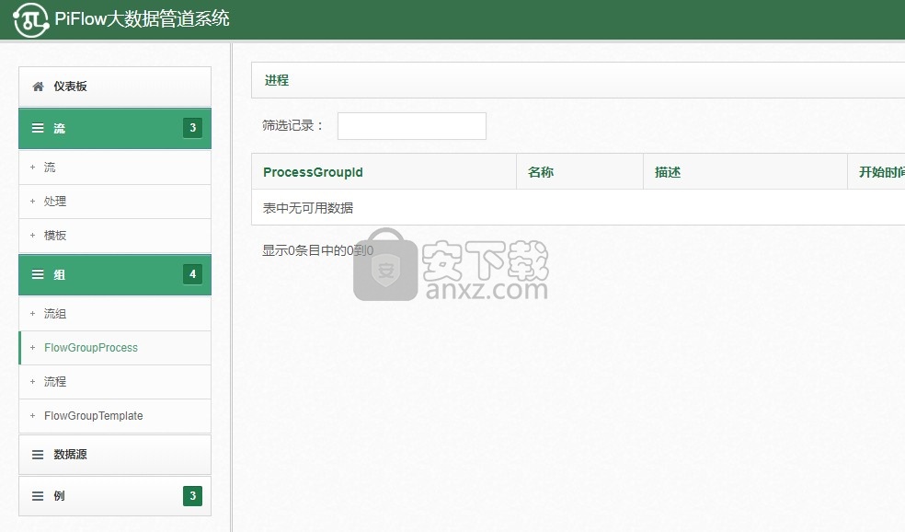Image resolution: width=905 pixels, height=532 pixels.
Task: Expand the 例 menu section
Action: click(115, 495)
